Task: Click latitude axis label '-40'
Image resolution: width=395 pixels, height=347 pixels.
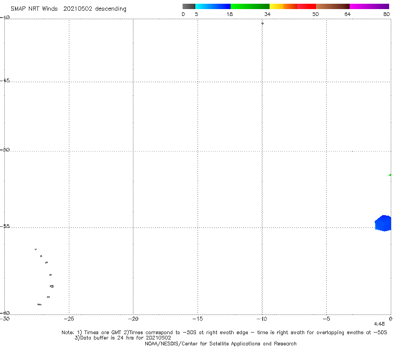Action: (5, 18)
